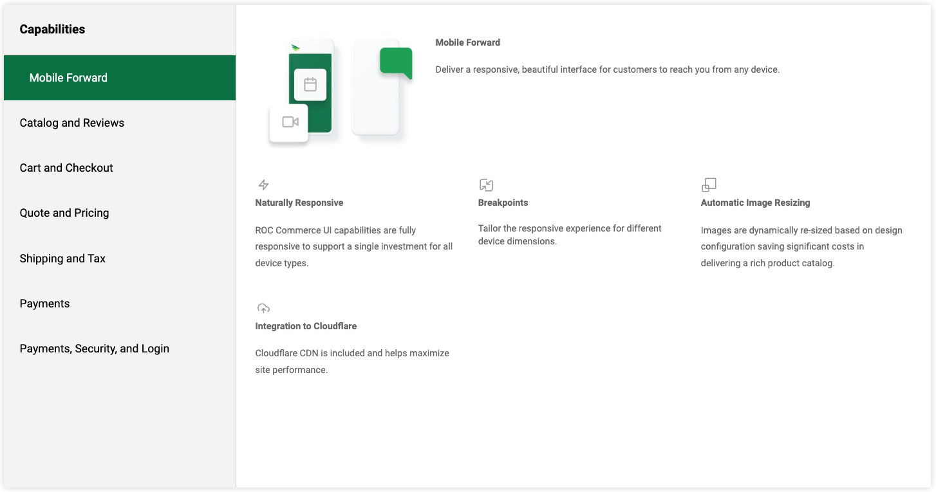Click the 'ROC Commerce UI capabilities' paragraph
936x492 pixels.
354,246
